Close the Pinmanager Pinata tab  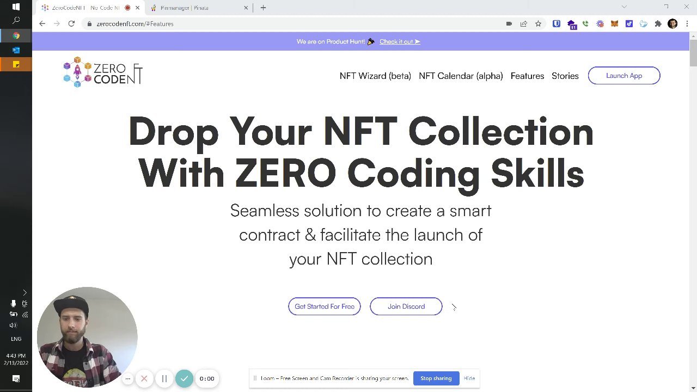coord(246,8)
